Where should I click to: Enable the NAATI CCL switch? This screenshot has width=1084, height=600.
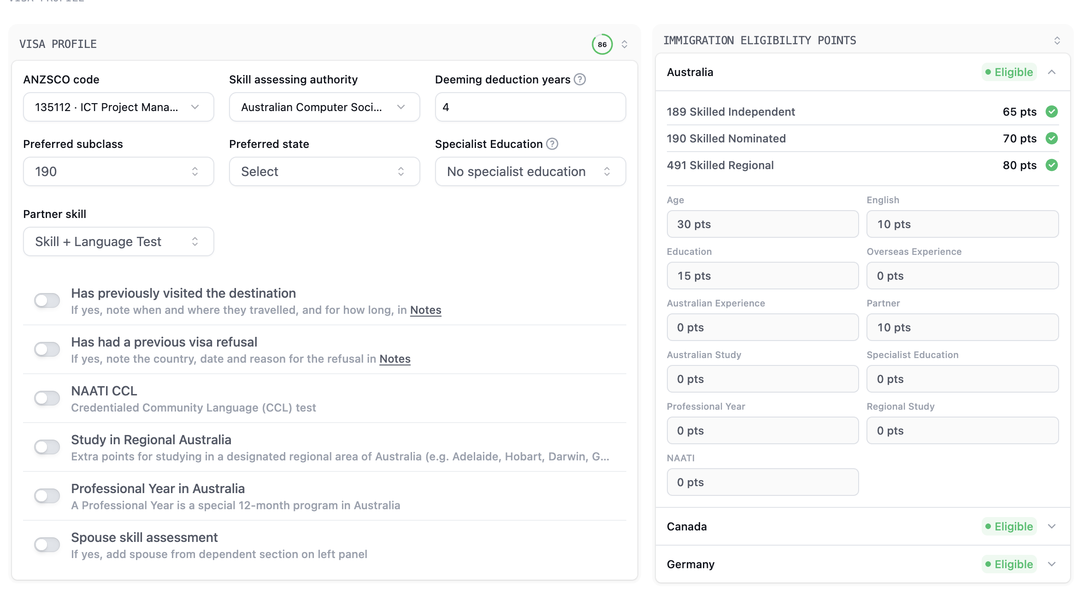pyautogui.click(x=47, y=398)
